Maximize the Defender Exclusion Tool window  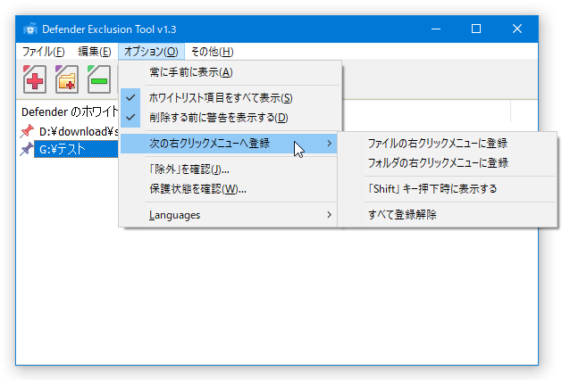(x=476, y=29)
